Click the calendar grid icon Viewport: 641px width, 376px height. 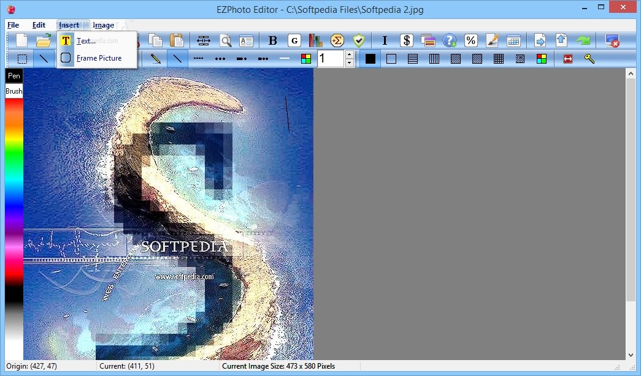[x=513, y=40]
